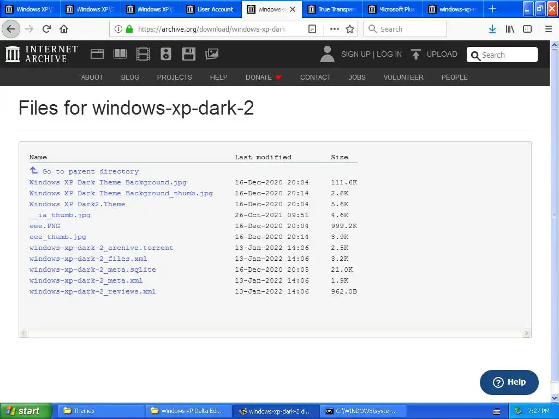The height and width of the screenshot is (419, 559).
Task: Open the Firefox downloads arrow
Action: (492, 29)
